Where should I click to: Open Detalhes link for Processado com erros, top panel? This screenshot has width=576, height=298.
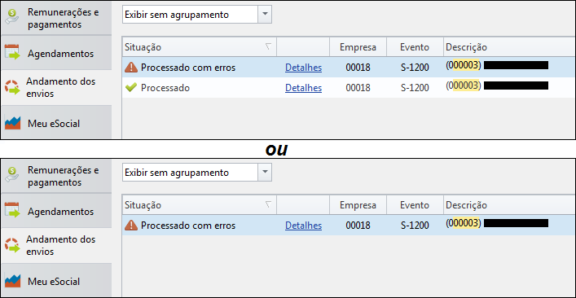point(303,68)
